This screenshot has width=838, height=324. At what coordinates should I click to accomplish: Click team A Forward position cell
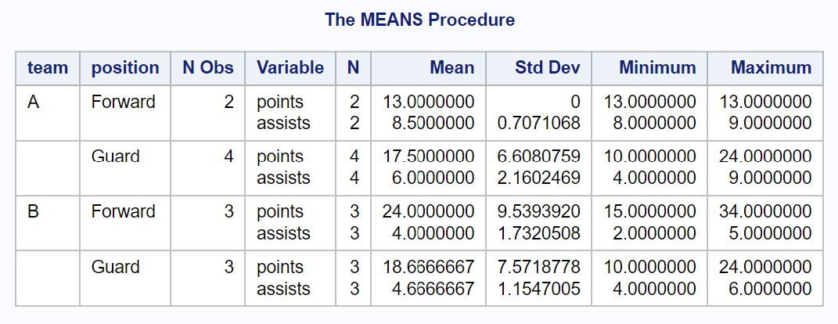pyautogui.click(x=124, y=102)
